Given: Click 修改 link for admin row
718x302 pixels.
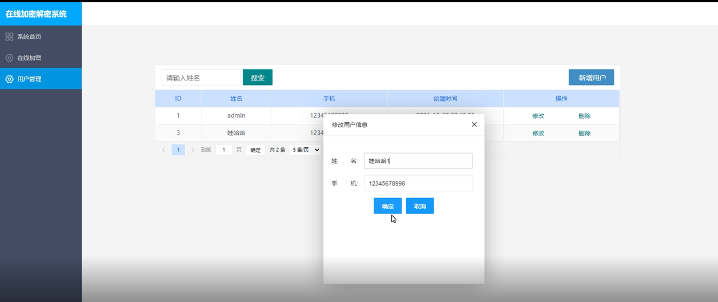Looking at the screenshot, I should pyautogui.click(x=538, y=116).
